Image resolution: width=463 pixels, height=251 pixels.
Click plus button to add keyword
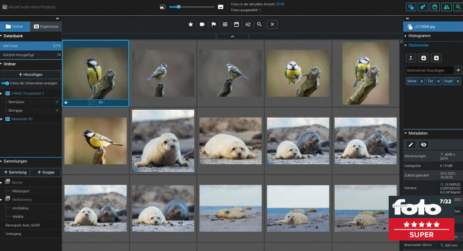pyautogui.click(x=458, y=70)
